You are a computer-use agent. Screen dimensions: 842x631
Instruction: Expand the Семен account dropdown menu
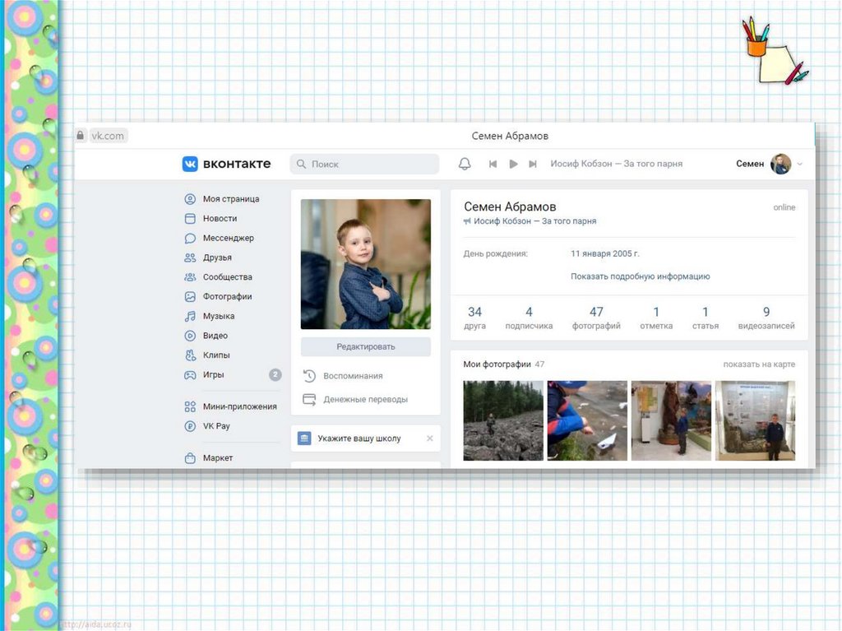[x=800, y=165]
